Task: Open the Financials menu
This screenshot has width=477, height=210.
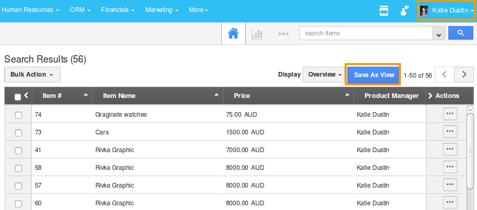Action: pyautogui.click(x=118, y=10)
